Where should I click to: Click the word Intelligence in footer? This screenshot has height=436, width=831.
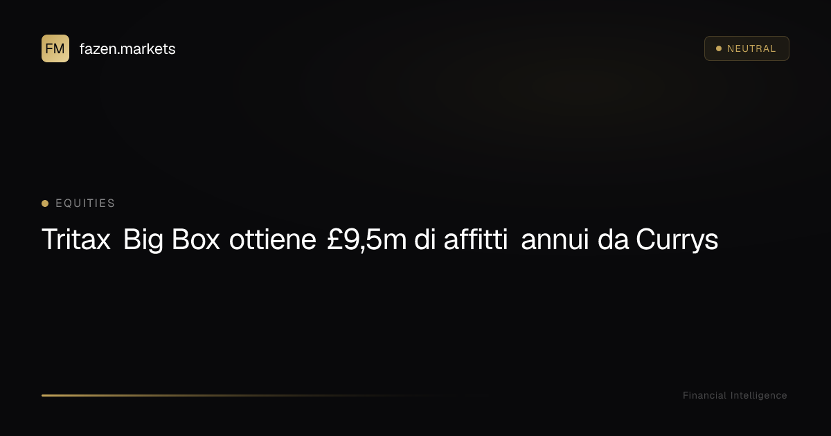point(758,396)
